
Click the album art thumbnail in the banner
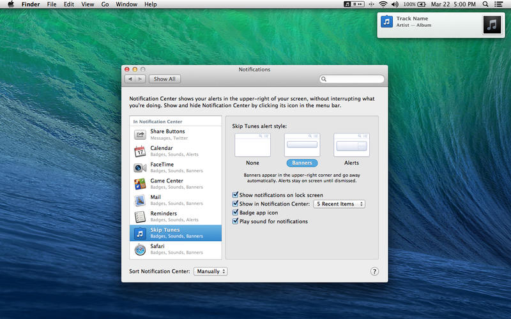coord(492,25)
